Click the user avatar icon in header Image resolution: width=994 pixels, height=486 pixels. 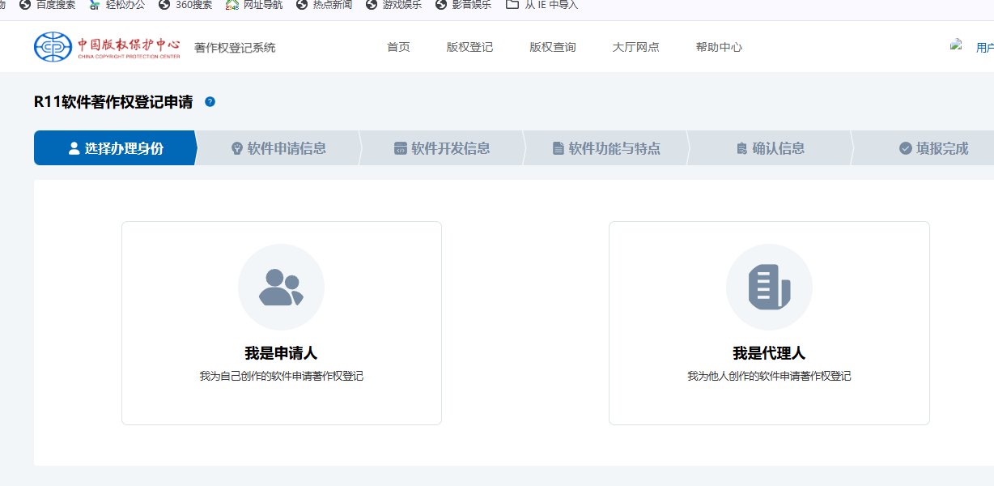click(957, 46)
